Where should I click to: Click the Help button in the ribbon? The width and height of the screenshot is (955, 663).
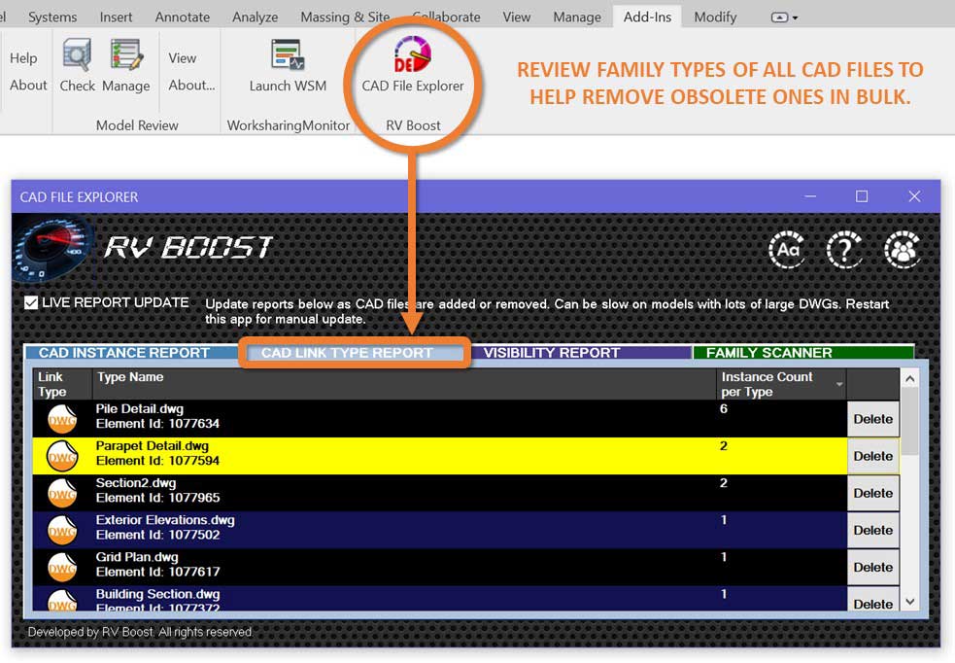pos(23,58)
